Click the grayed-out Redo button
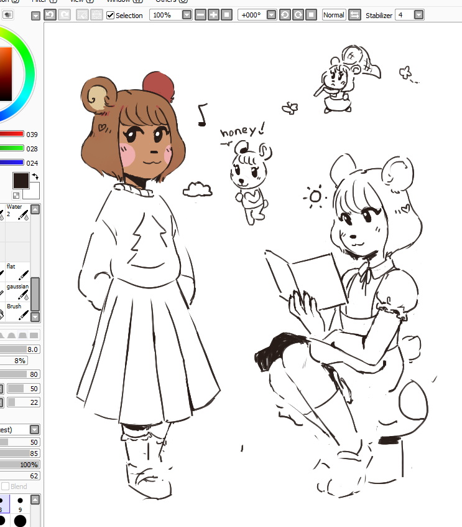The height and width of the screenshot is (527, 462). pyautogui.click(x=65, y=15)
